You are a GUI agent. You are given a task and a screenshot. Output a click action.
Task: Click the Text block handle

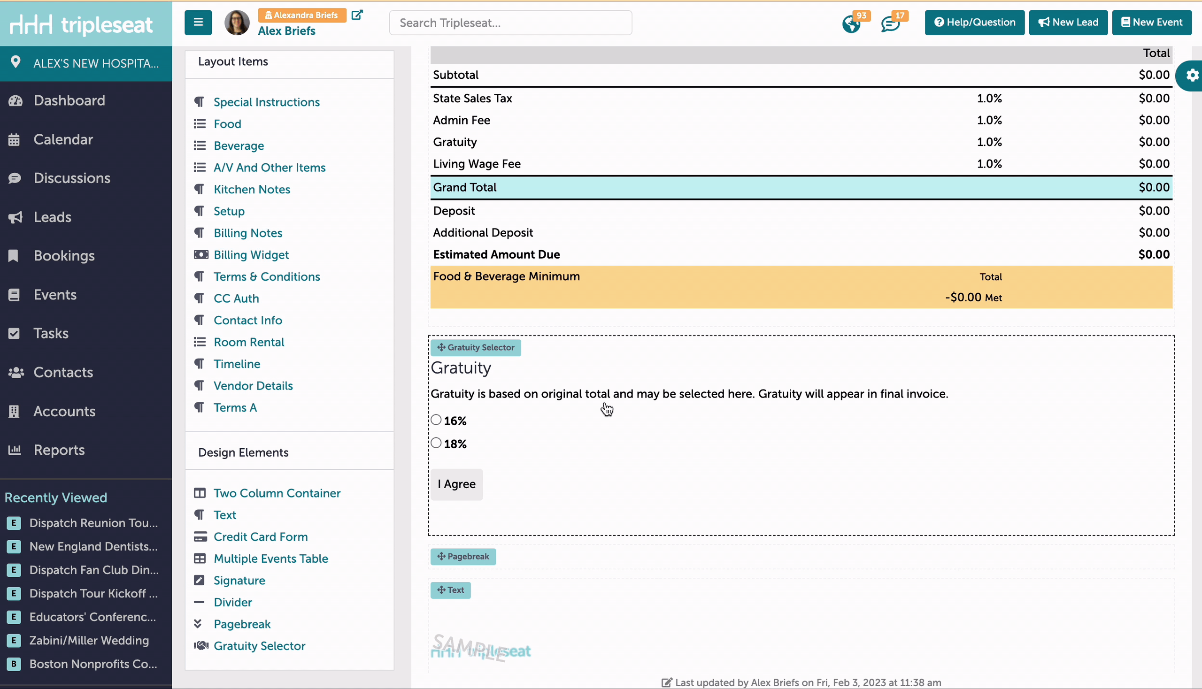pos(450,590)
